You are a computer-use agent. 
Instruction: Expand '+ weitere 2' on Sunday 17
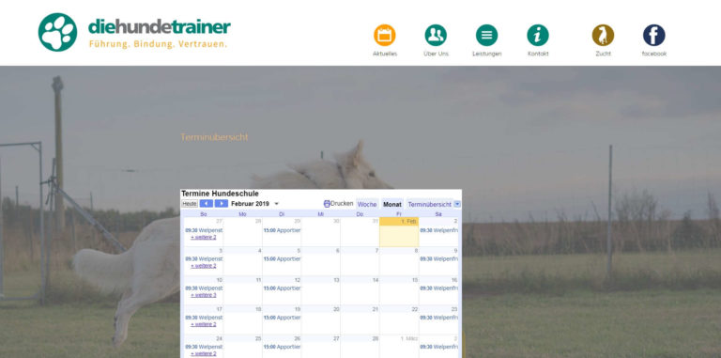point(203,324)
